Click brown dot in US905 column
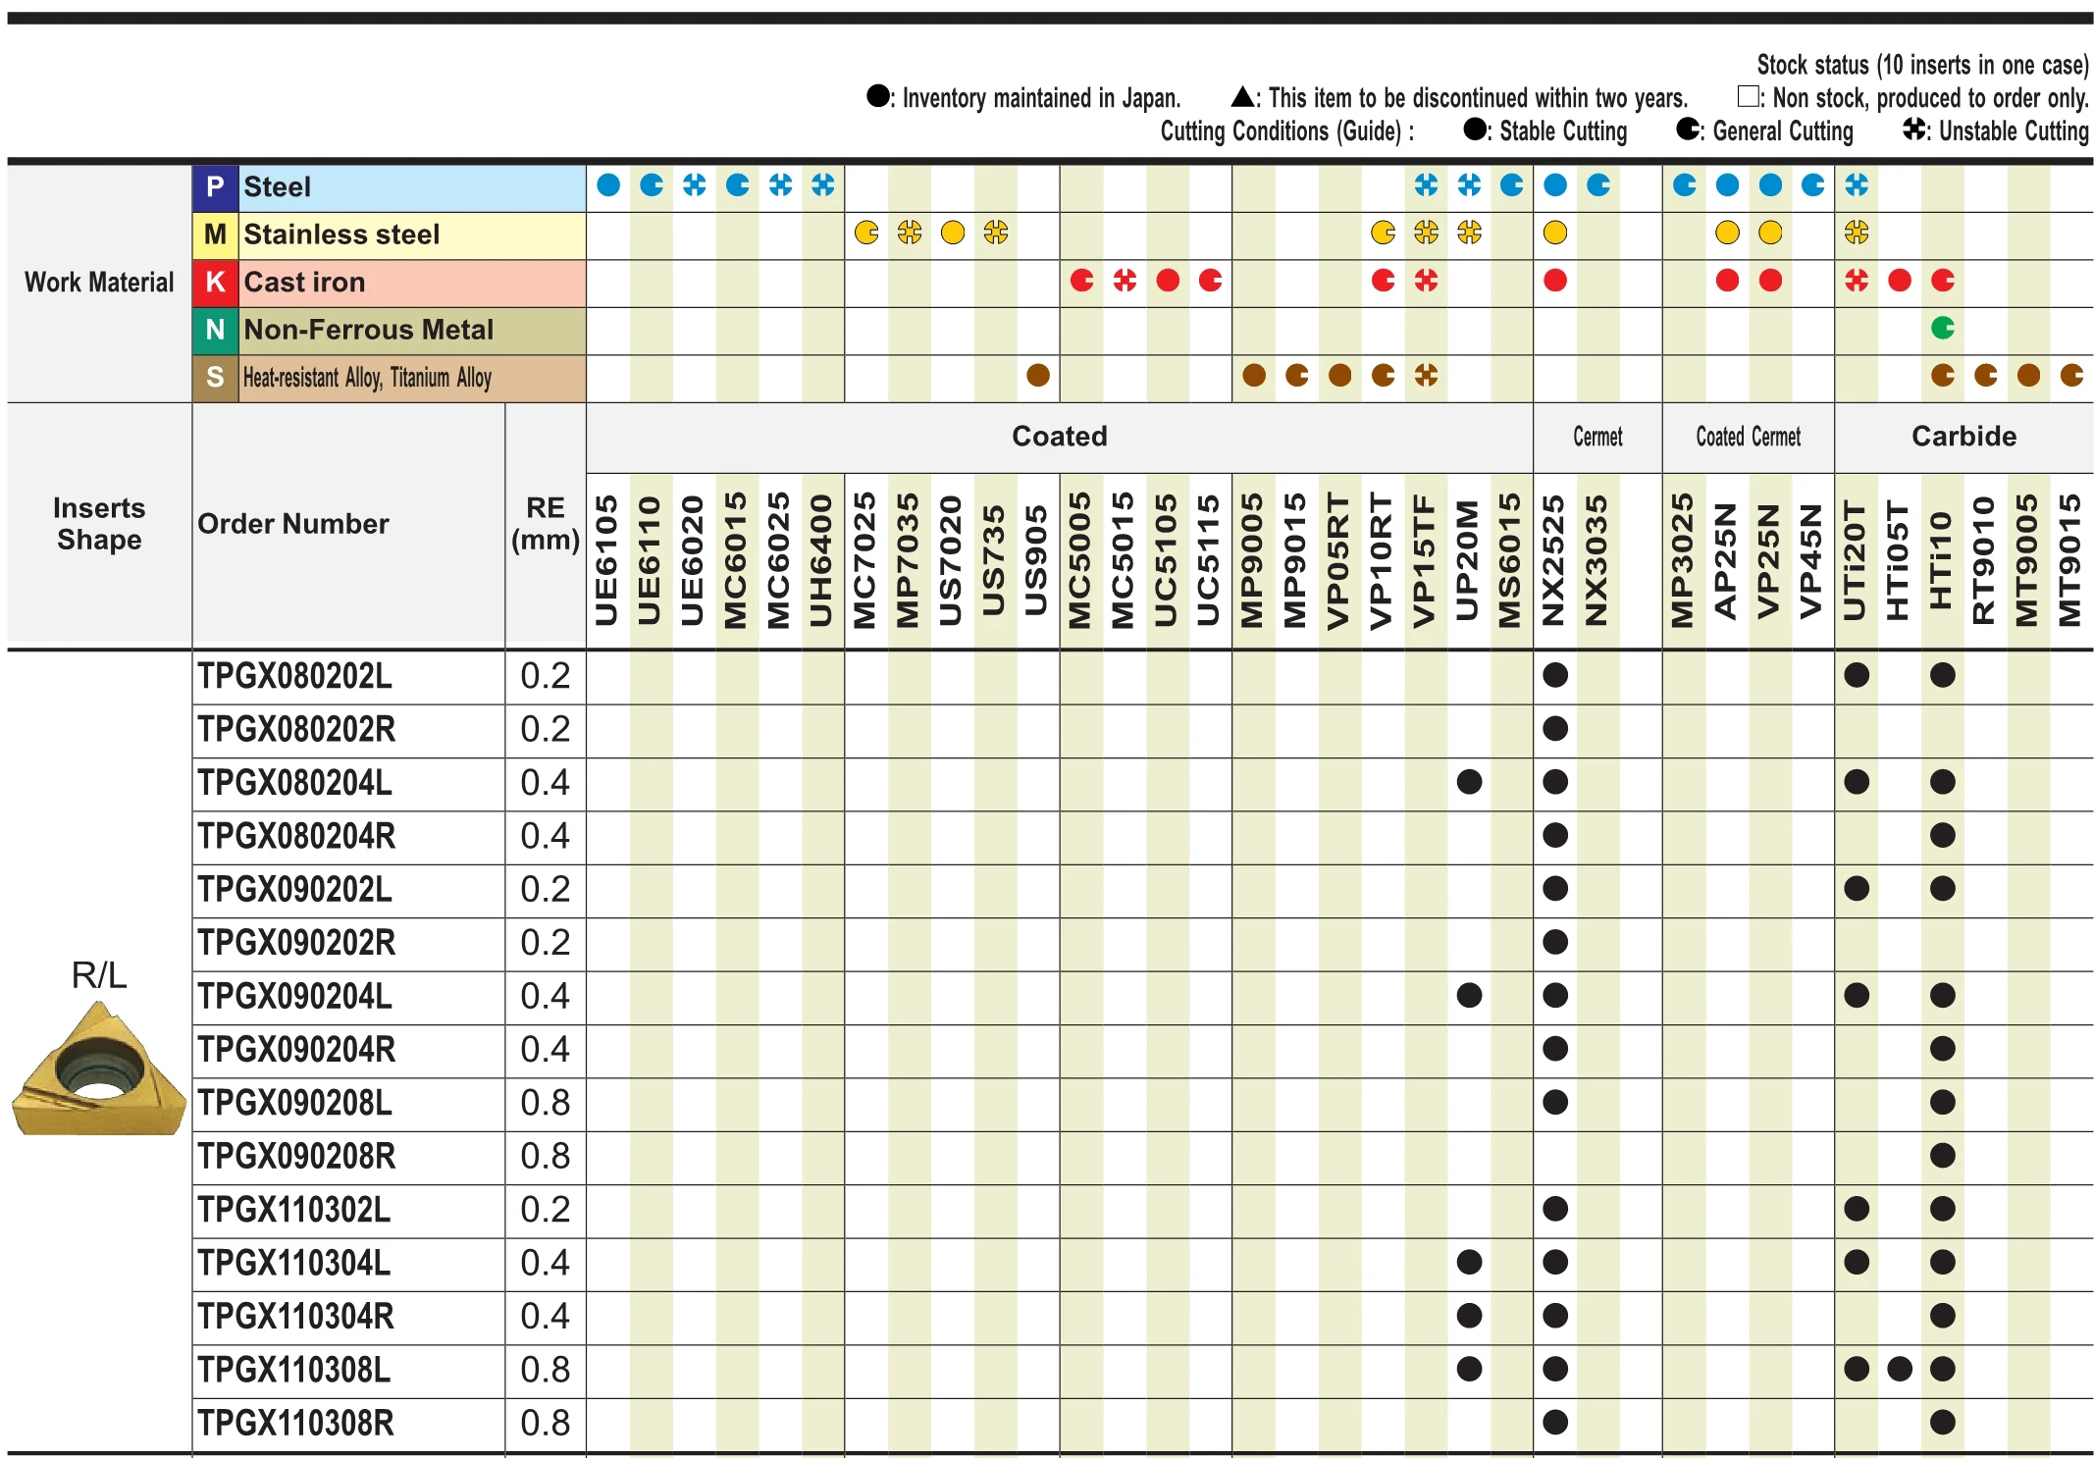The width and height of the screenshot is (2094, 1459). [x=1037, y=375]
